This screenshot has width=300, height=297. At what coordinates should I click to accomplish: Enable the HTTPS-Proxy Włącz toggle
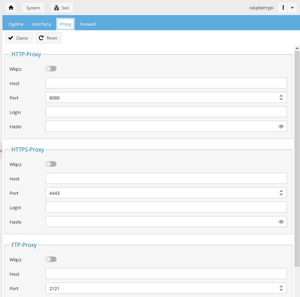[x=51, y=164]
